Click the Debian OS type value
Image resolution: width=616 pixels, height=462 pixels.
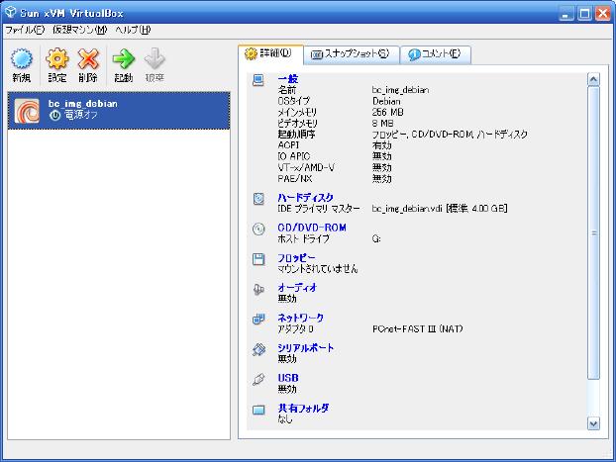pyautogui.click(x=386, y=101)
